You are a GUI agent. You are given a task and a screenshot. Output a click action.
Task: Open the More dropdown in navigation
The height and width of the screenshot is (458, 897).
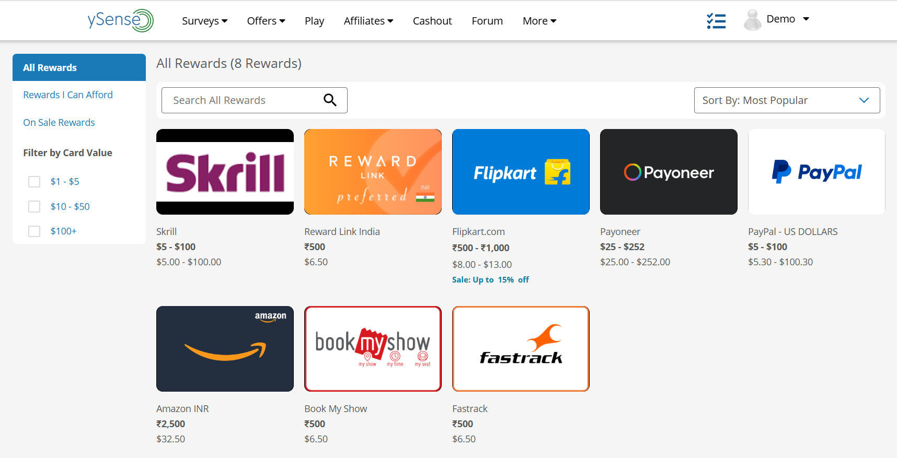click(x=539, y=21)
